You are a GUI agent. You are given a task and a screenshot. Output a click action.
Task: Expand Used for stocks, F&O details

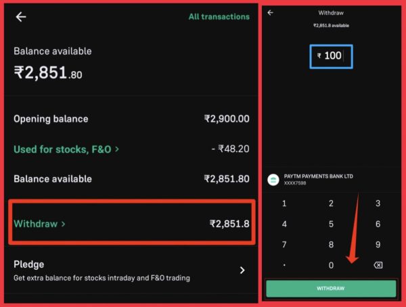point(66,149)
